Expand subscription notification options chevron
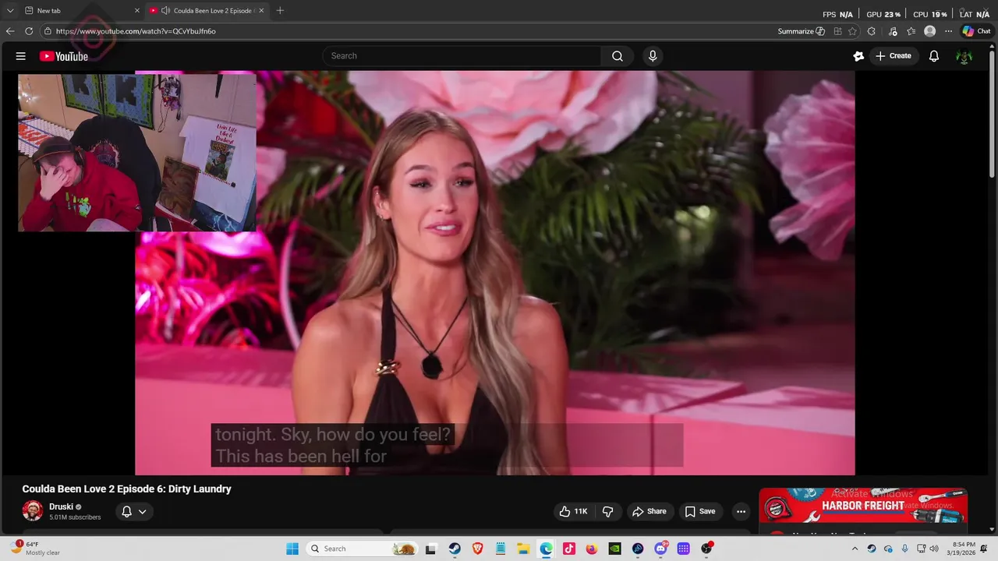Viewport: 998px width, 561px height. tap(142, 512)
